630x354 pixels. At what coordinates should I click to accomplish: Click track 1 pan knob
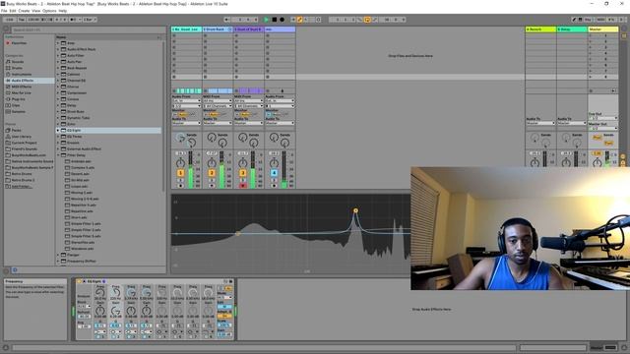180,162
